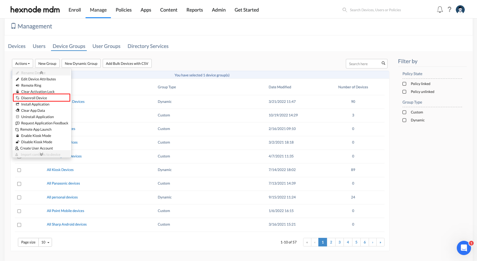Click the New Group button
The image size is (477, 261).
[x=47, y=64]
